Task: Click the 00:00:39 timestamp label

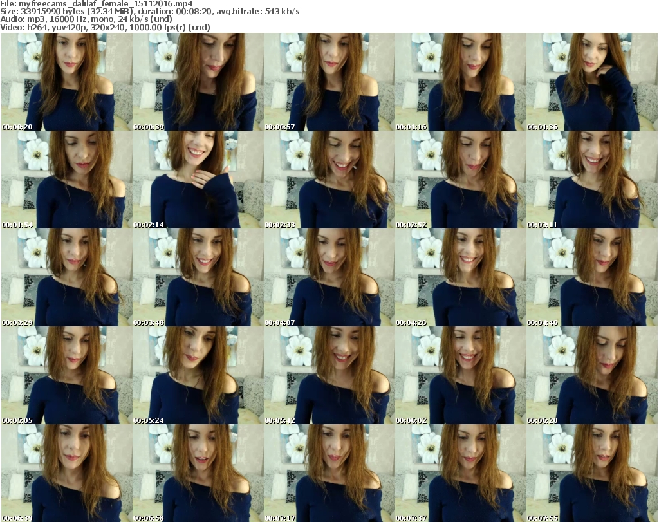Action: click(149, 127)
